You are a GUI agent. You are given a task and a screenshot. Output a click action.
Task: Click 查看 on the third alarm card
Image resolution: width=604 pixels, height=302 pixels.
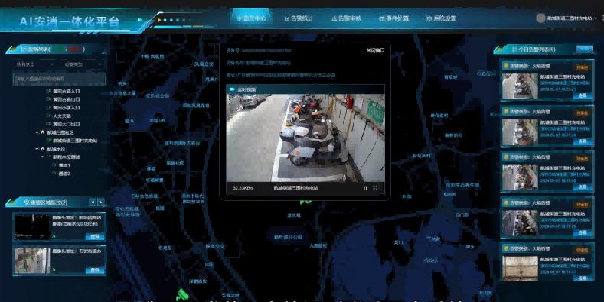point(582,187)
